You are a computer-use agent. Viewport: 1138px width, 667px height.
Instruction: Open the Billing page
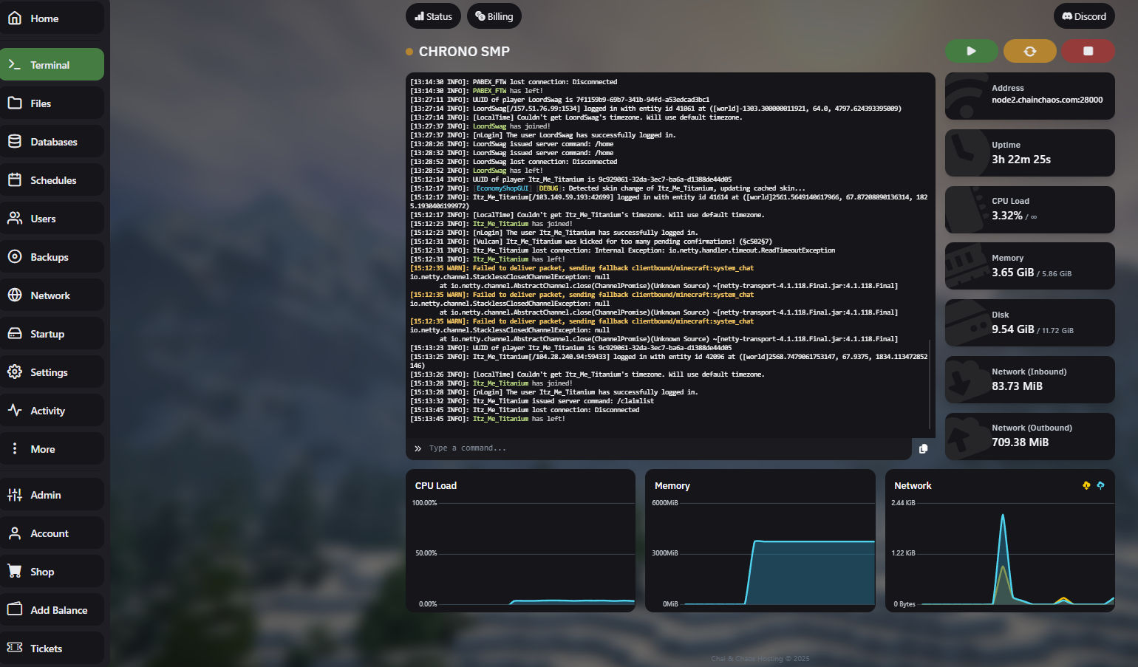pos(494,16)
